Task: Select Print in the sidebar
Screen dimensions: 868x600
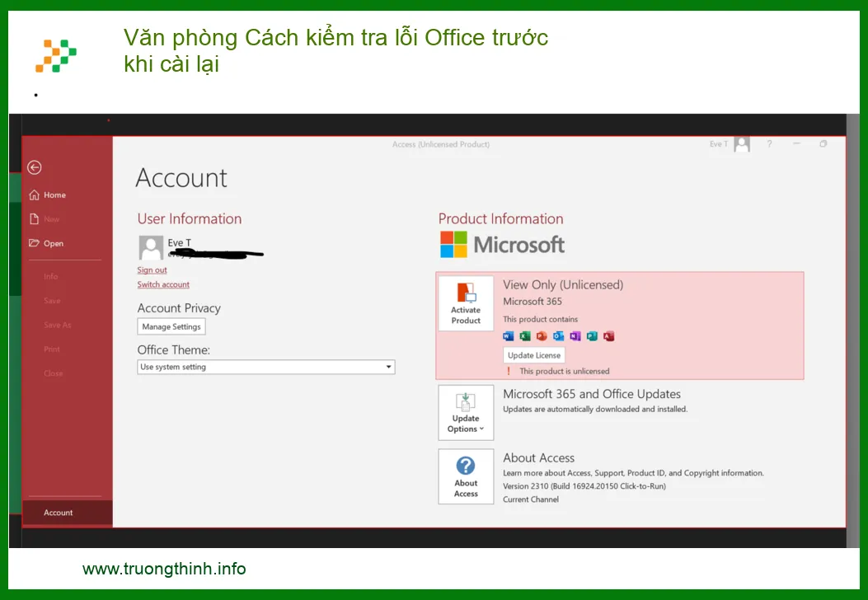Action: tap(51, 349)
